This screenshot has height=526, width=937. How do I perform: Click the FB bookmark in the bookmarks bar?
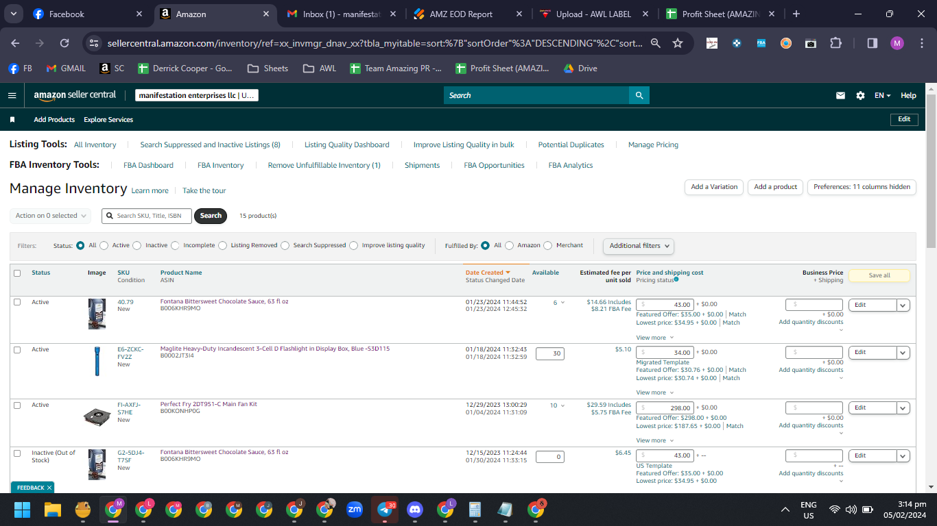click(21, 68)
